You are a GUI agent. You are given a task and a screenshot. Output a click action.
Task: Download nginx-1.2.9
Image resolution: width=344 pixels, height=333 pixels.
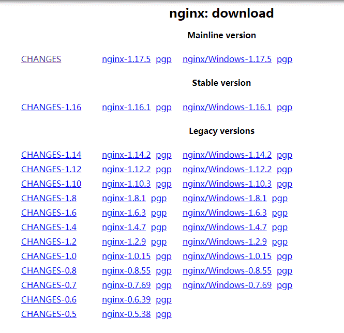[124, 242]
